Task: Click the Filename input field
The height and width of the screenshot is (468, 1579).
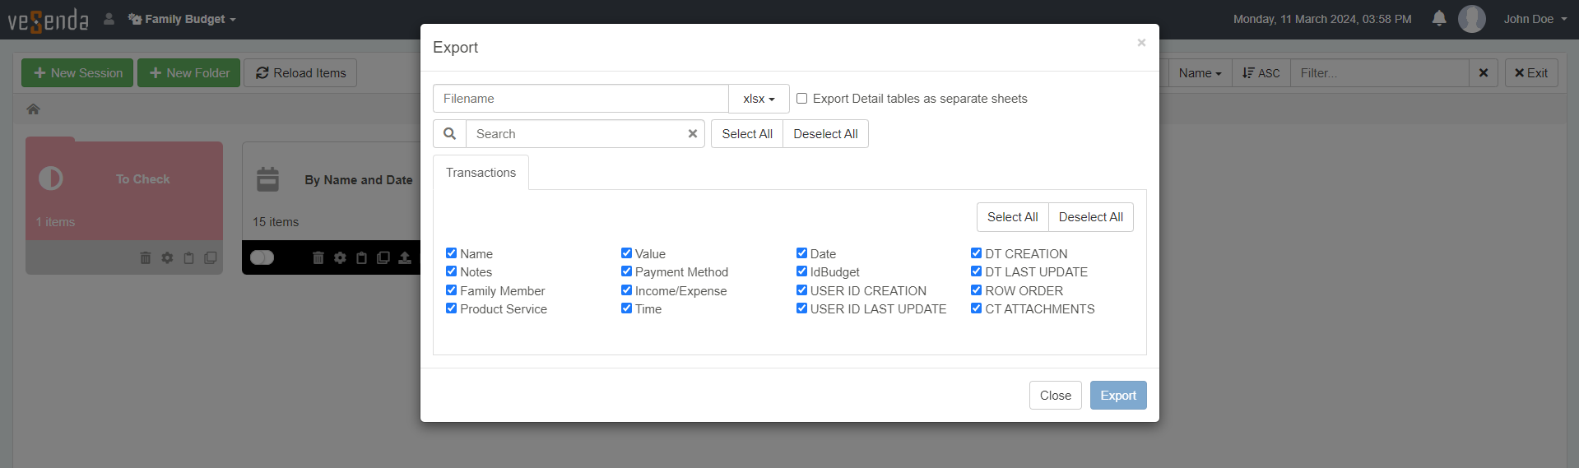Action: 580,99
